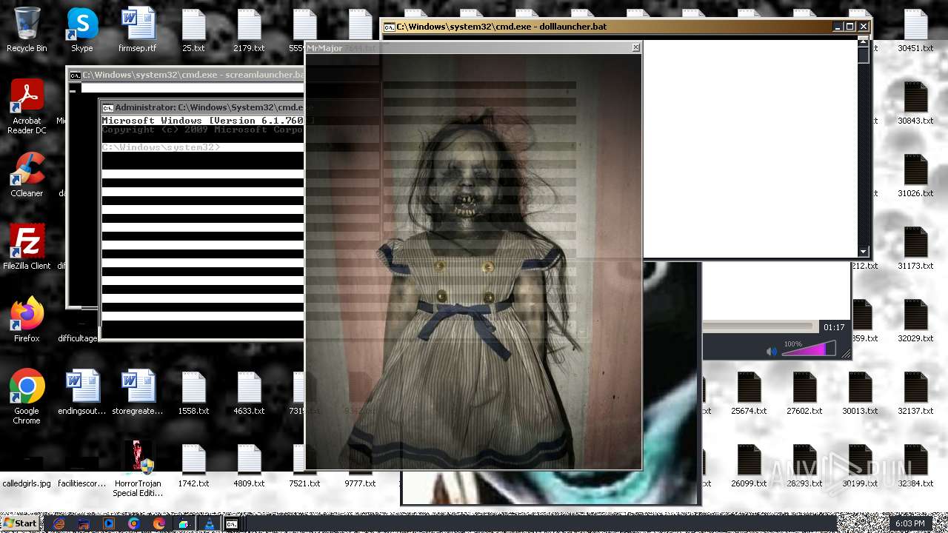Screen dimensions: 948x533
Task: Select the 25674.txt file icon
Action: pyautogui.click(x=749, y=392)
